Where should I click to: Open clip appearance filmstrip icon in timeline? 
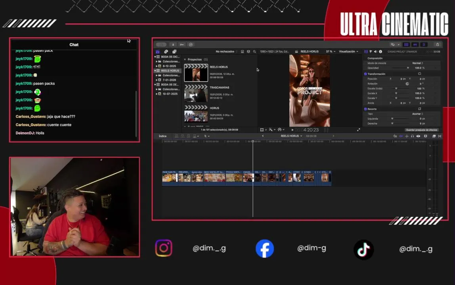point(425,136)
